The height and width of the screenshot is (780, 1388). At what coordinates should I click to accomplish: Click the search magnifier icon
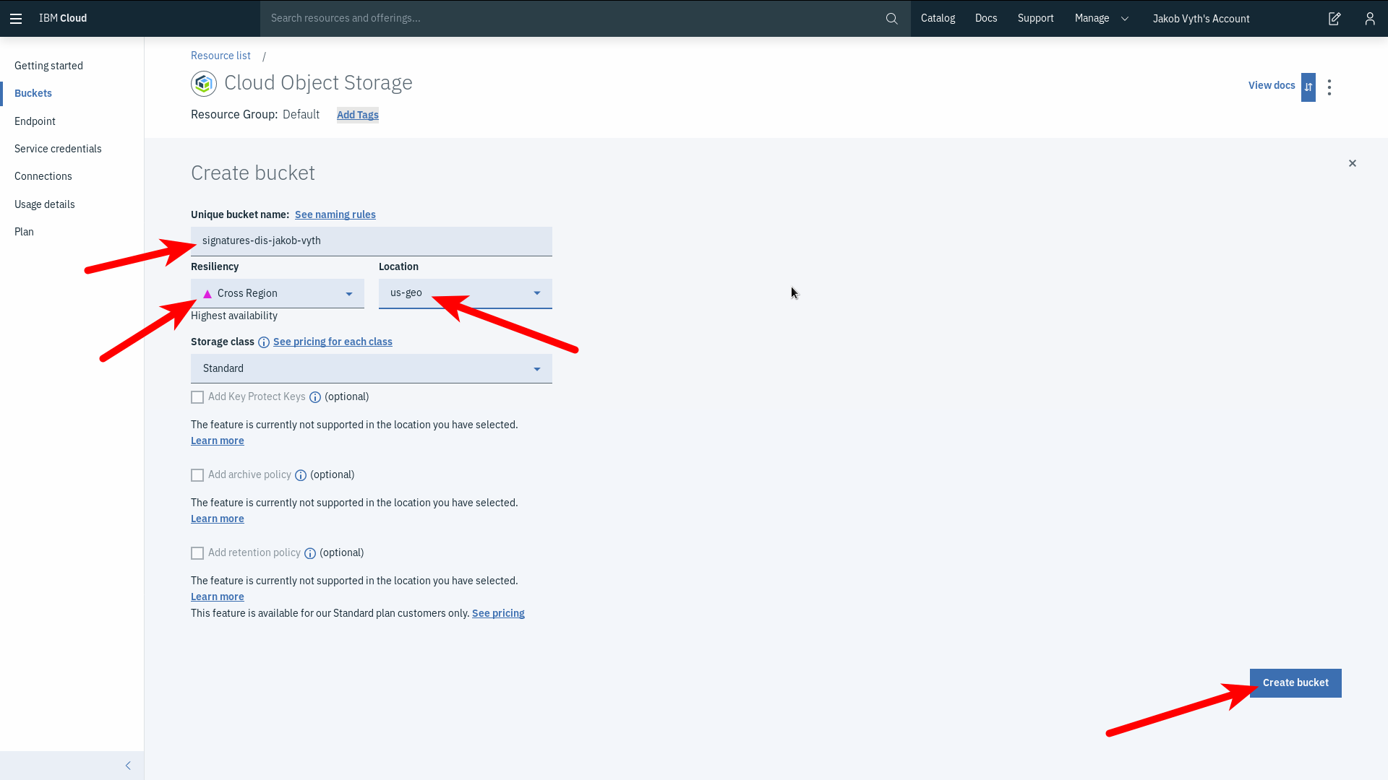[x=891, y=19]
